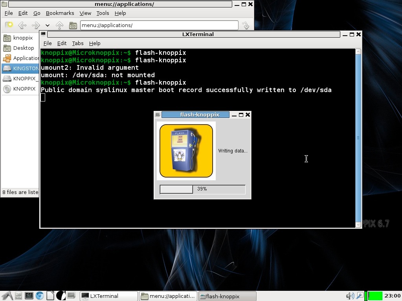Click the LXTerminal vertical scrollbar thumb
The height and width of the screenshot is (301, 402).
point(358,138)
